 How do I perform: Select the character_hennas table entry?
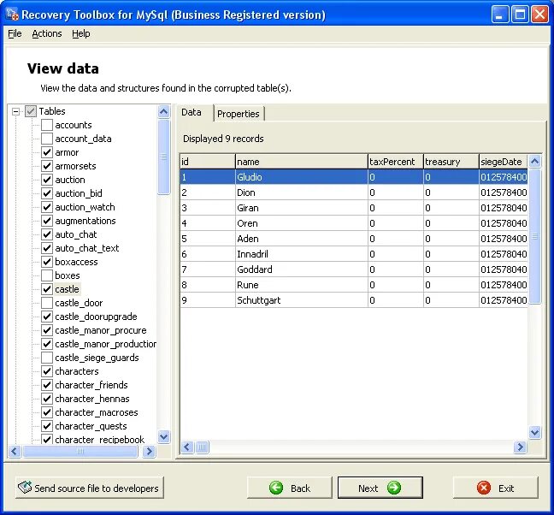[92, 399]
